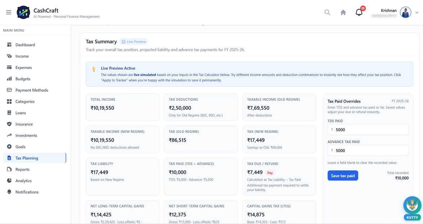Click the Live Preview badge

(134, 42)
